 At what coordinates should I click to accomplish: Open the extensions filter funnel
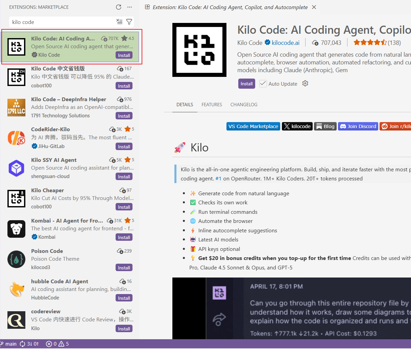[x=129, y=22]
